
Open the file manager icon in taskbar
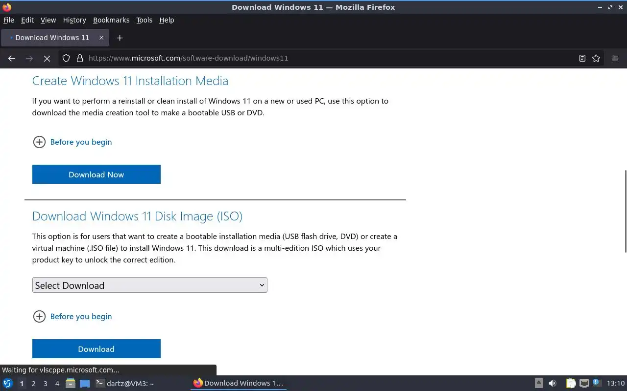click(71, 383)
